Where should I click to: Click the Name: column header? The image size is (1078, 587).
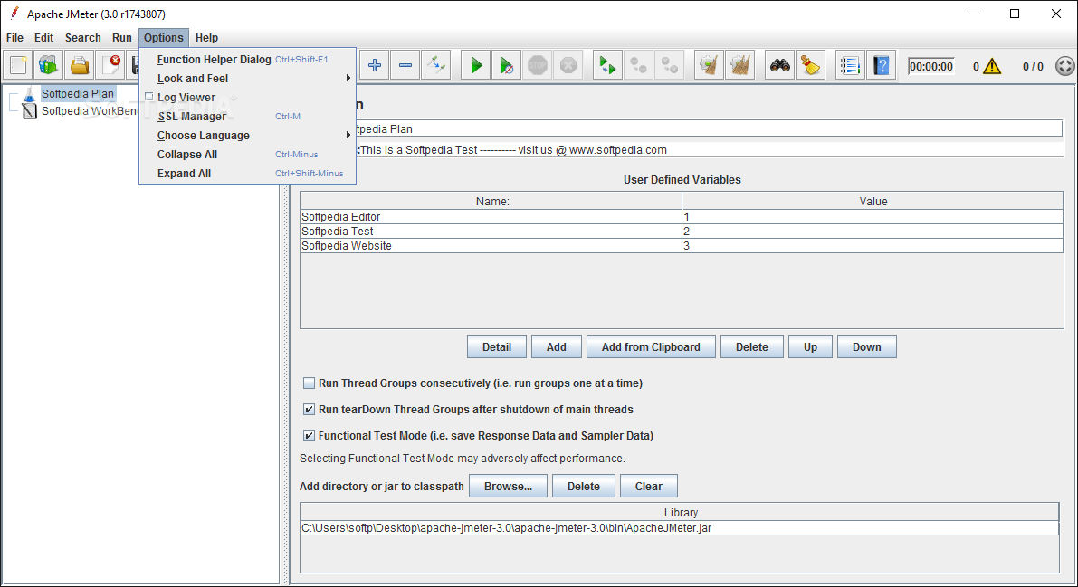[x=491, y=201]
